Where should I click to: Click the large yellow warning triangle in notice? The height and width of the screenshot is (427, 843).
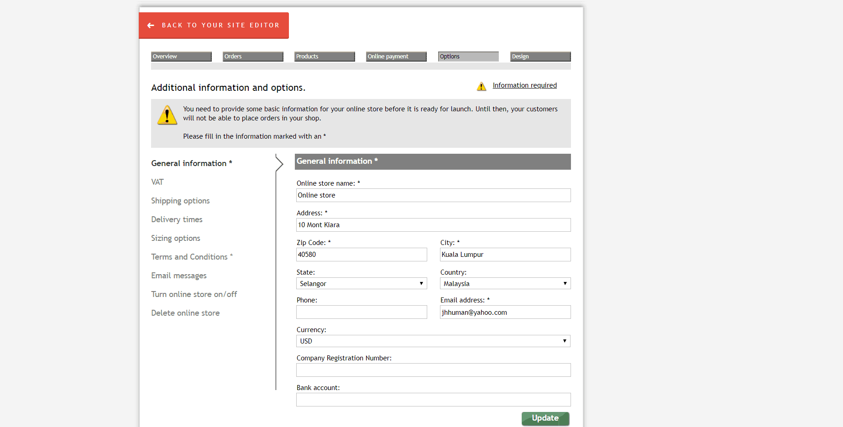(167, 115)
